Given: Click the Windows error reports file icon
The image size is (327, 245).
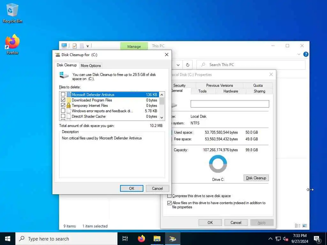Looking at the screenshot, I should pyautogui.click(x=69, y=111).
